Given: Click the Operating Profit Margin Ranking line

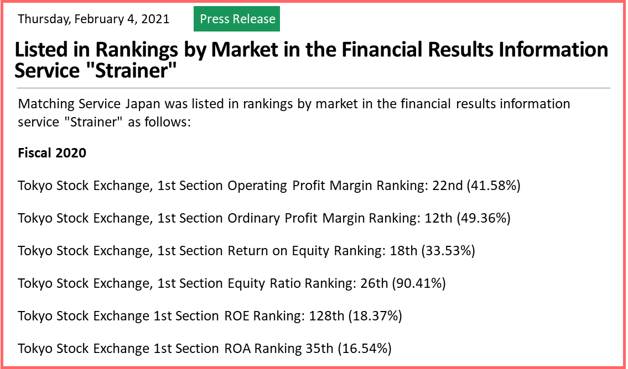Looking at the screenshot, I should pyautogui.click(x=269, y=186).
